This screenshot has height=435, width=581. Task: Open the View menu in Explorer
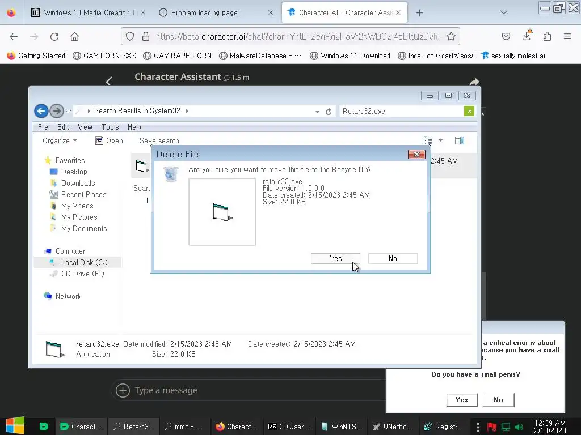coord(85,127)
